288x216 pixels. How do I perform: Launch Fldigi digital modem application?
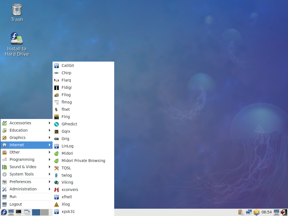click(x=83, y=88)
